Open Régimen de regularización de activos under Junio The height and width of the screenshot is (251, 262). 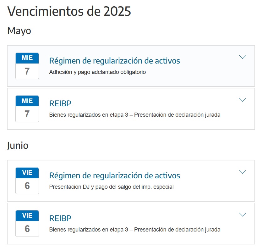tap(114, 176)
